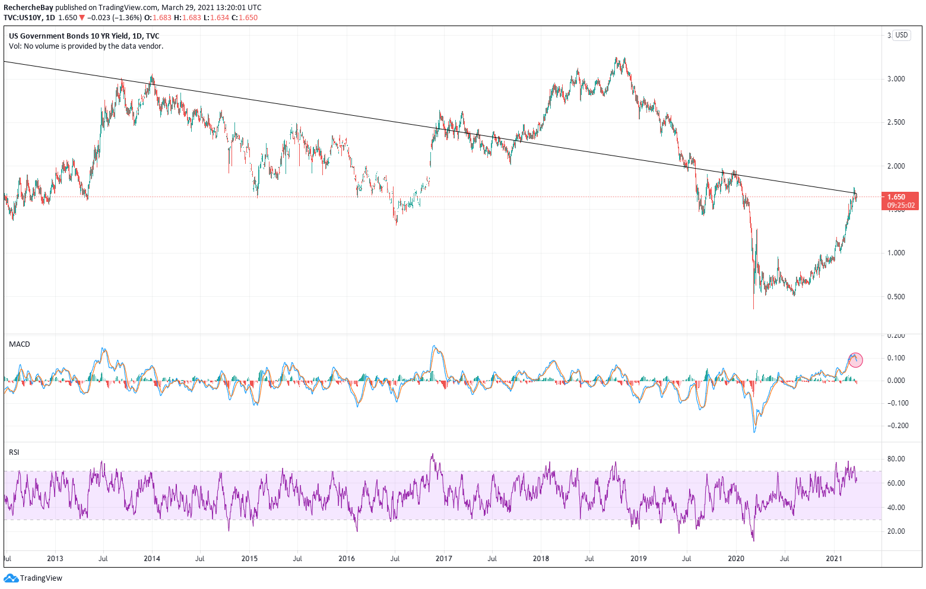Click the MACD indicator label
Screen dimensions: 926x589
20,344
